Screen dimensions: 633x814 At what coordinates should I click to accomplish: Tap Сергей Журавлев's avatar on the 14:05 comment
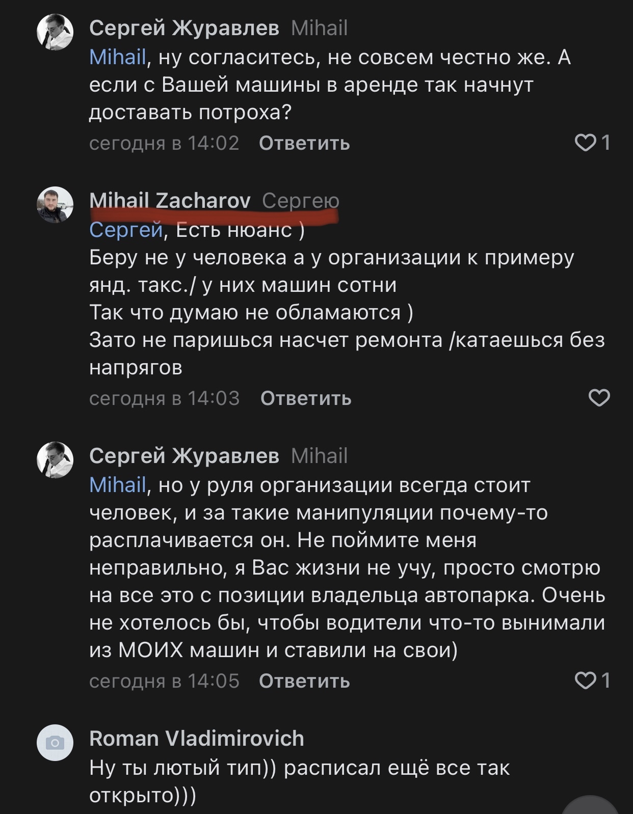click(x=55, y=459)
